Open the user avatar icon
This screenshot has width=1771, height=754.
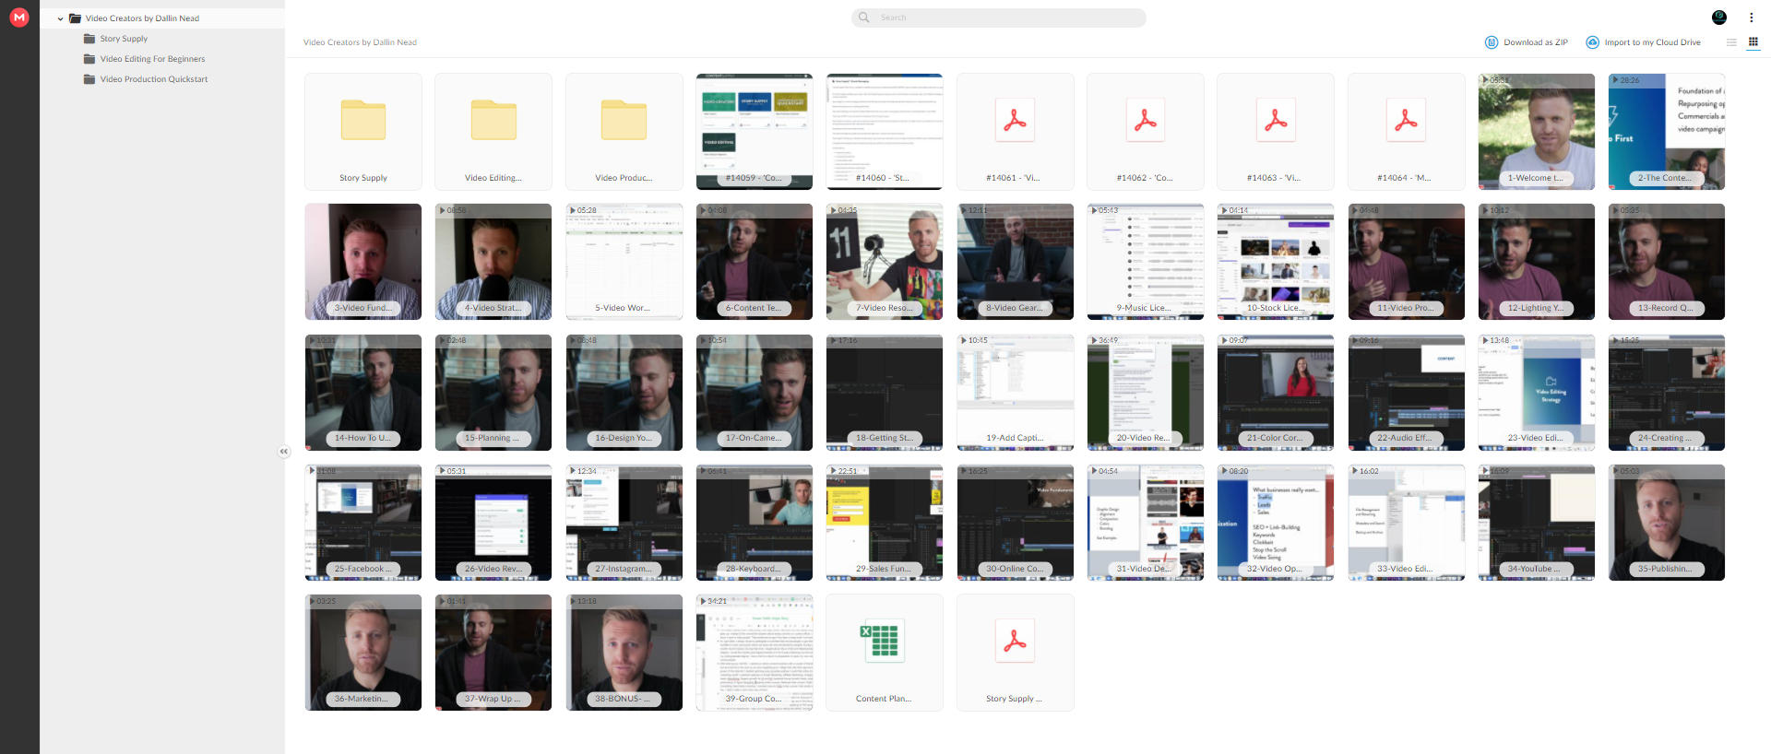coord(1719,18)
